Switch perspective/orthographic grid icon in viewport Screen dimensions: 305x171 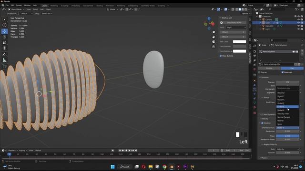pos(213,47)
